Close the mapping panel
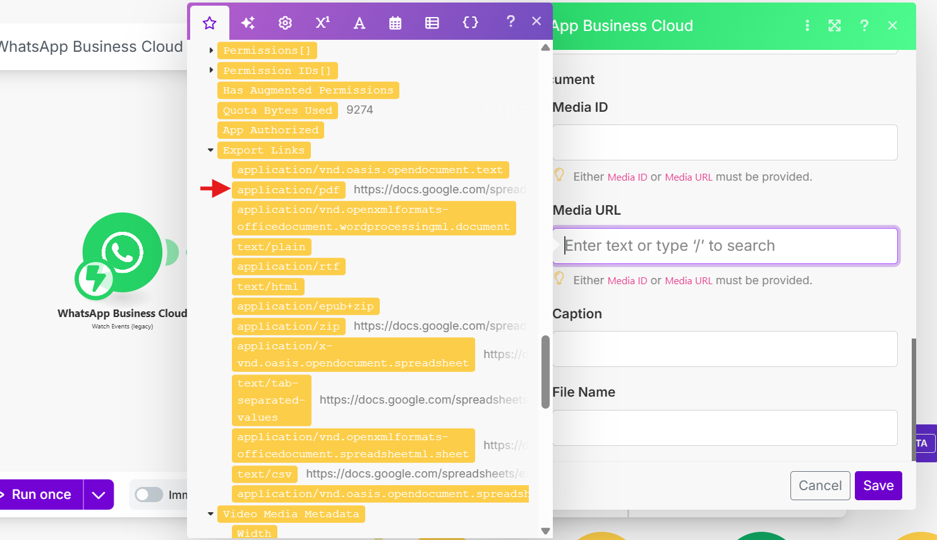 [x=536, y=21]
